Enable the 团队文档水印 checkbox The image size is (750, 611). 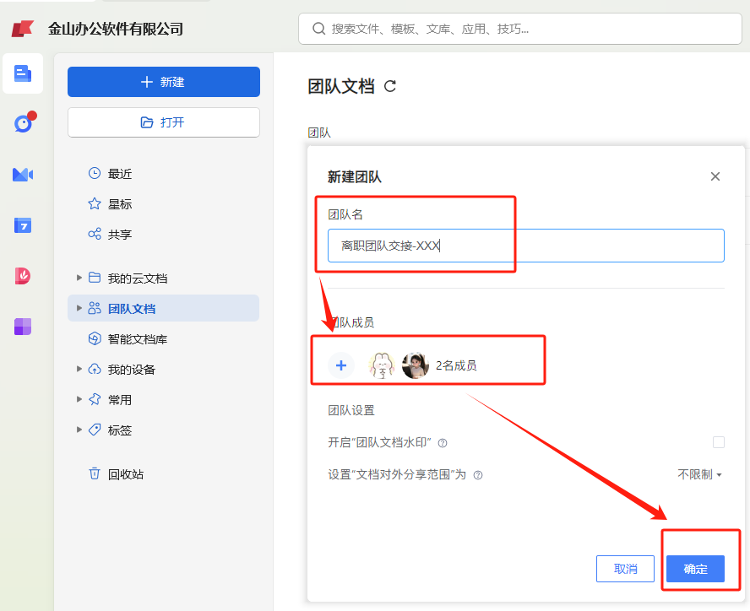click(719, 442)
